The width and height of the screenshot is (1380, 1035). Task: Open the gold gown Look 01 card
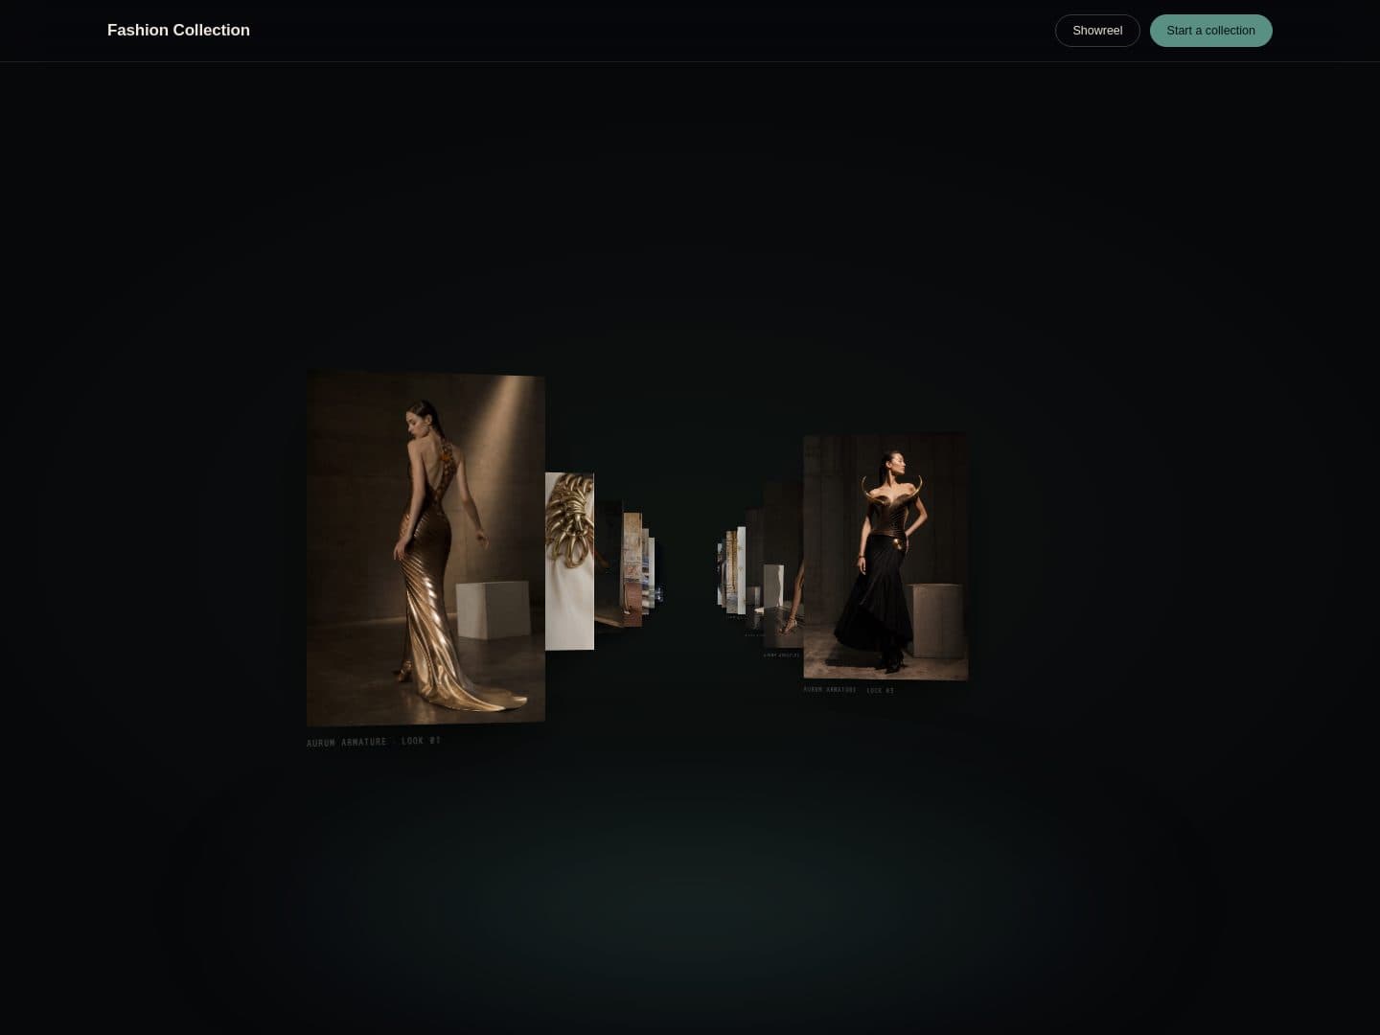[425, 548]
